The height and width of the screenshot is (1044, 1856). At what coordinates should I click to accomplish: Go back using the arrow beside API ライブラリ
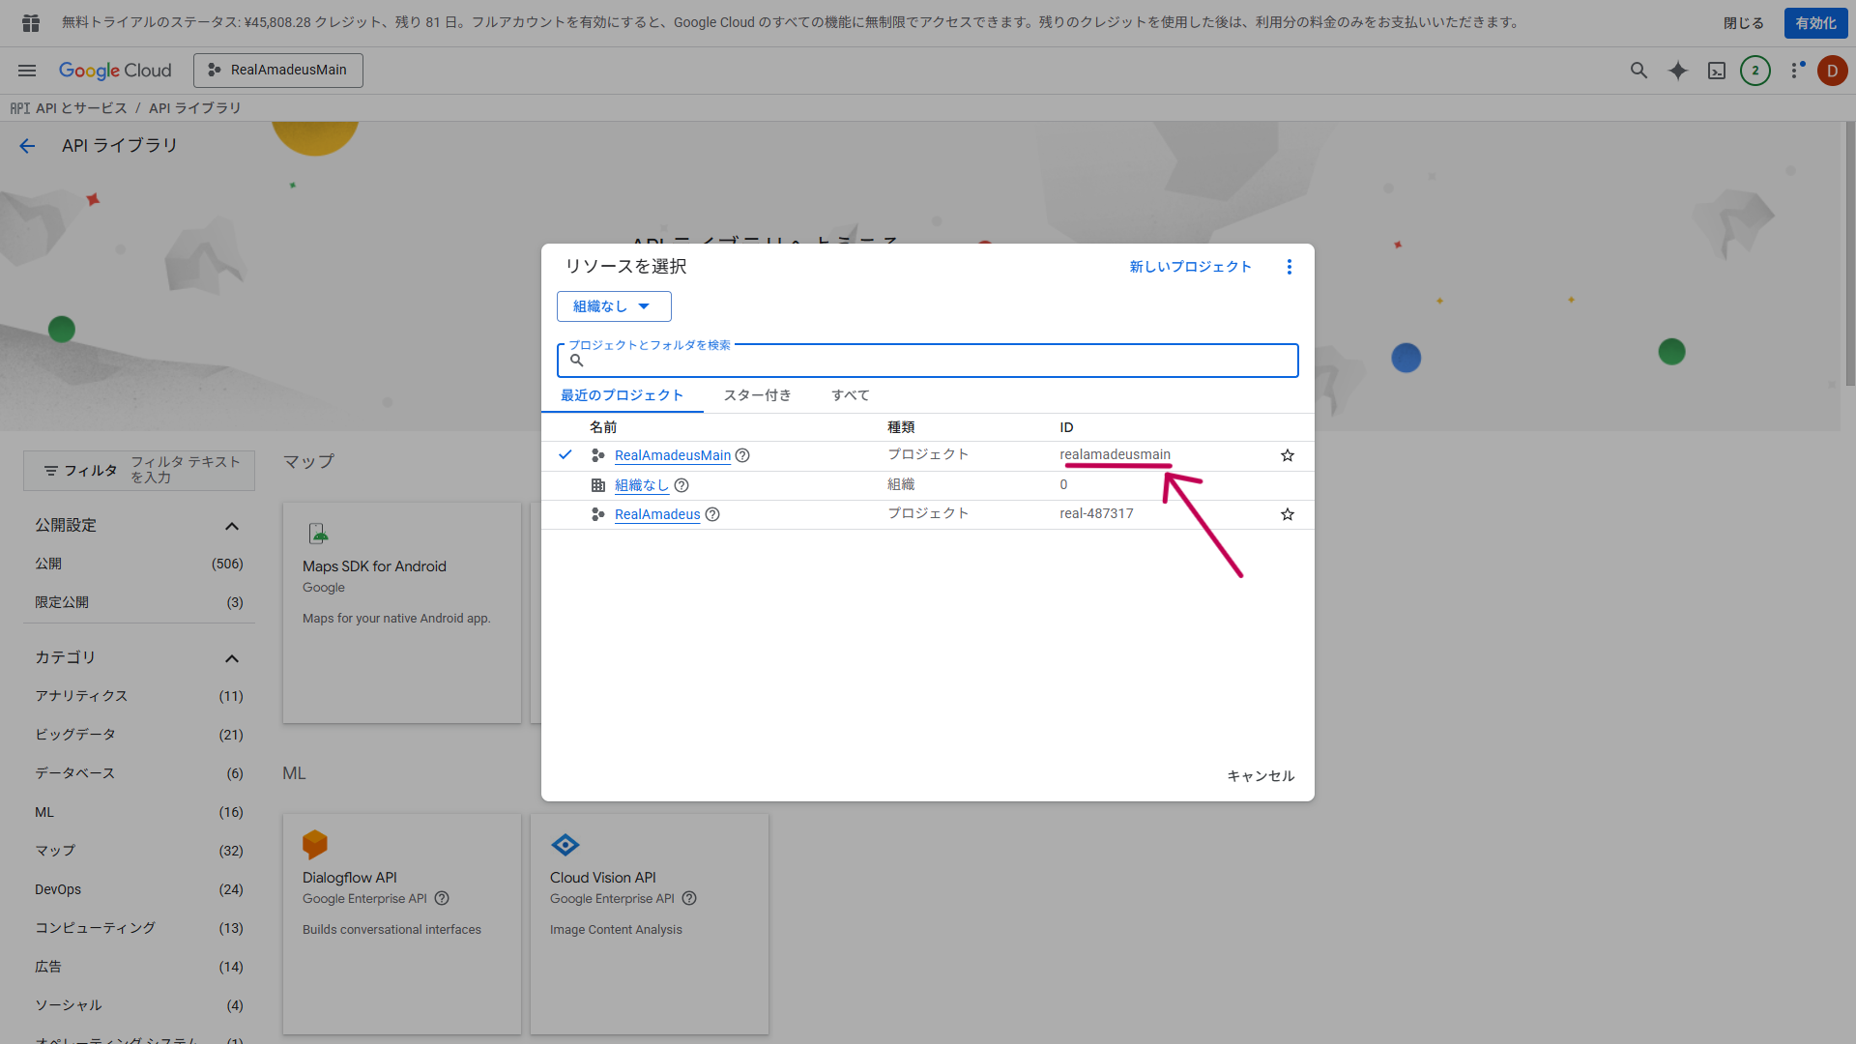pos(27,146)
